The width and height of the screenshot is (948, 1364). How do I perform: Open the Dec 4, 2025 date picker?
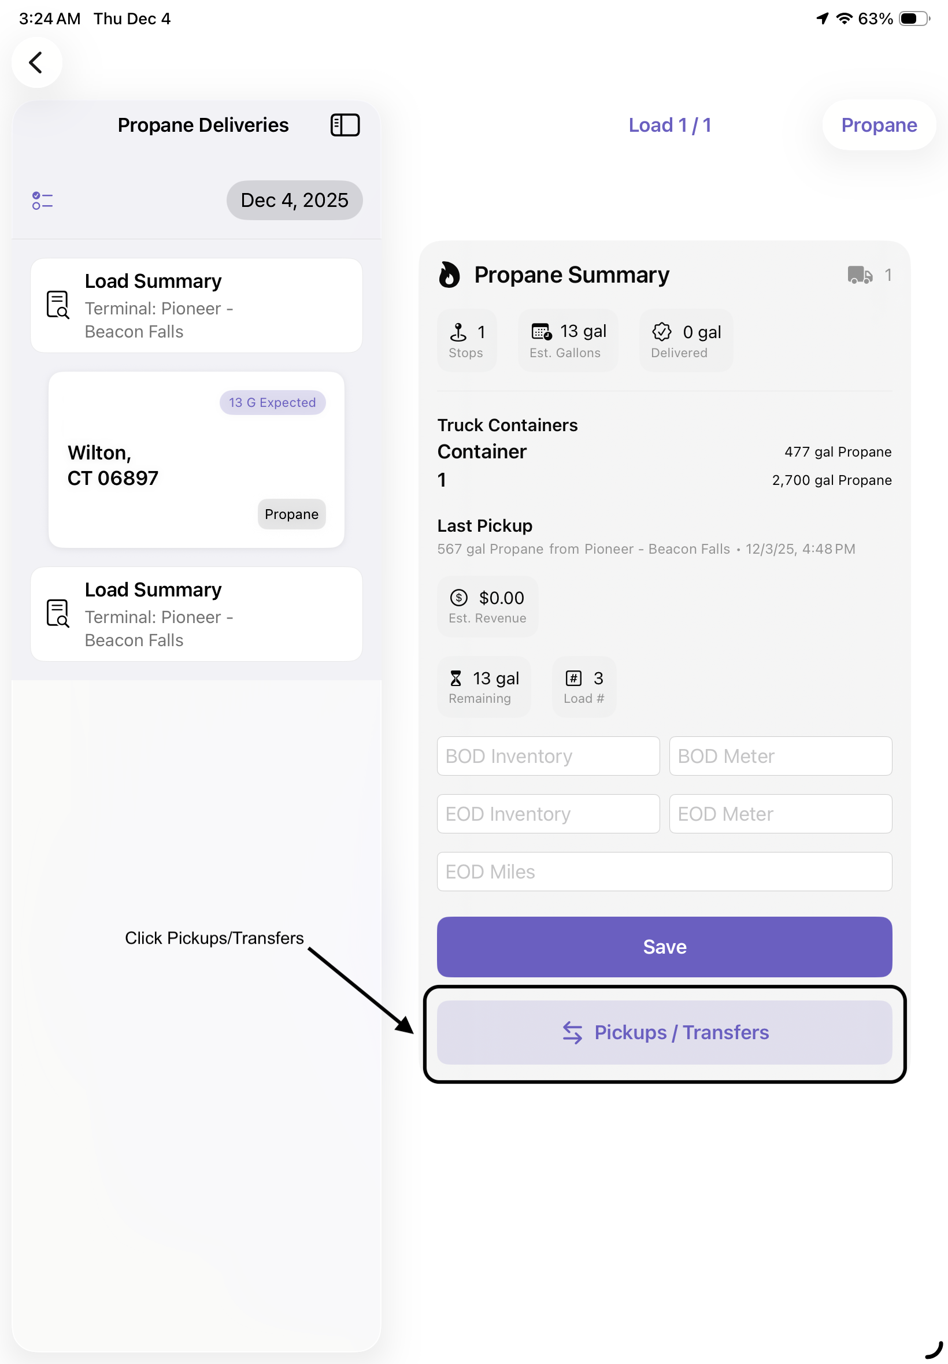(294, 200)
